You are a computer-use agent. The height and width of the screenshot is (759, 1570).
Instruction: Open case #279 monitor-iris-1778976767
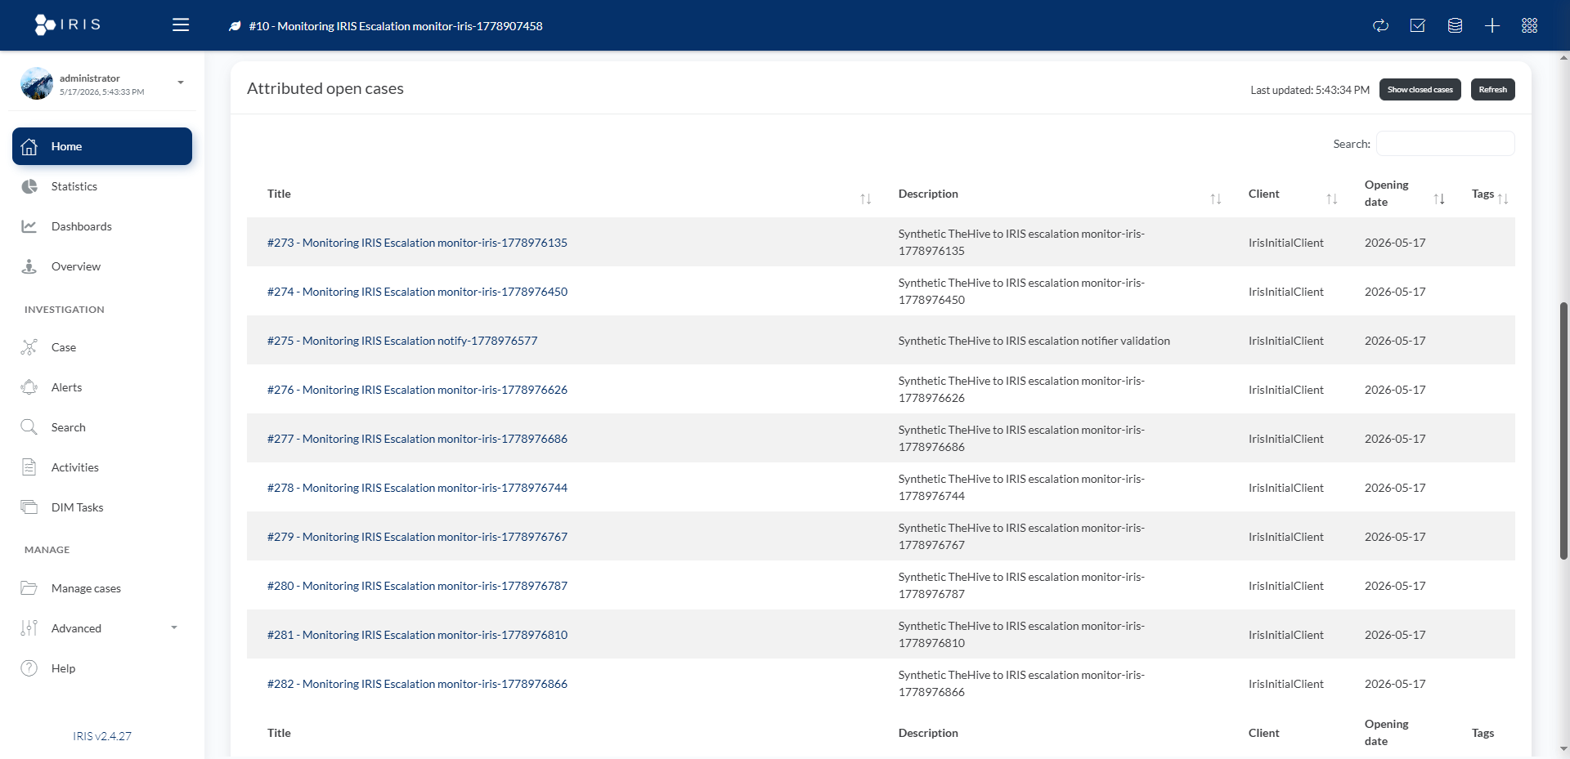click(417, 537)
